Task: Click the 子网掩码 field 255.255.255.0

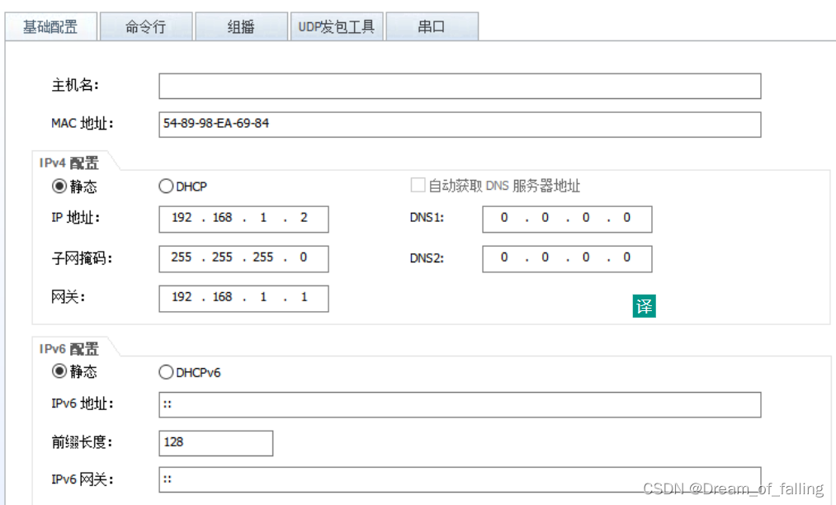Action: tap(243, 258)
